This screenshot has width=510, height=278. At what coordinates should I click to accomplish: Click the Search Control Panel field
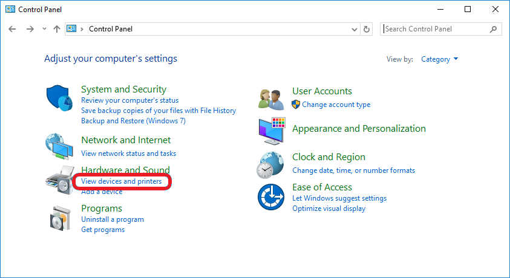(x=440, y=29)
